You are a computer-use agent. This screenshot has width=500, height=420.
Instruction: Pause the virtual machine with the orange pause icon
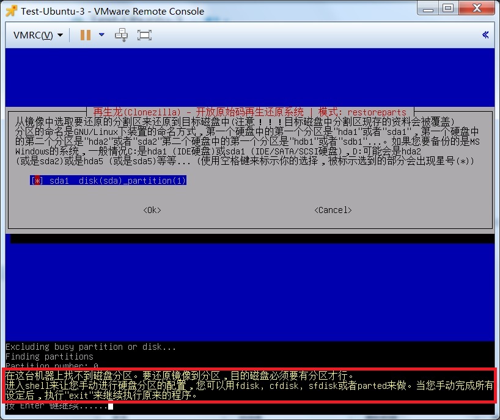click(85, 35)
